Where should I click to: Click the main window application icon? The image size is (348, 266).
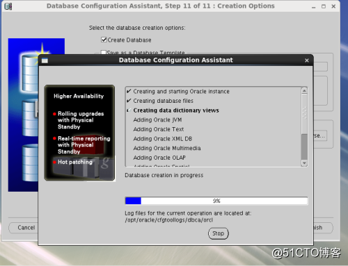click(8, 6)
